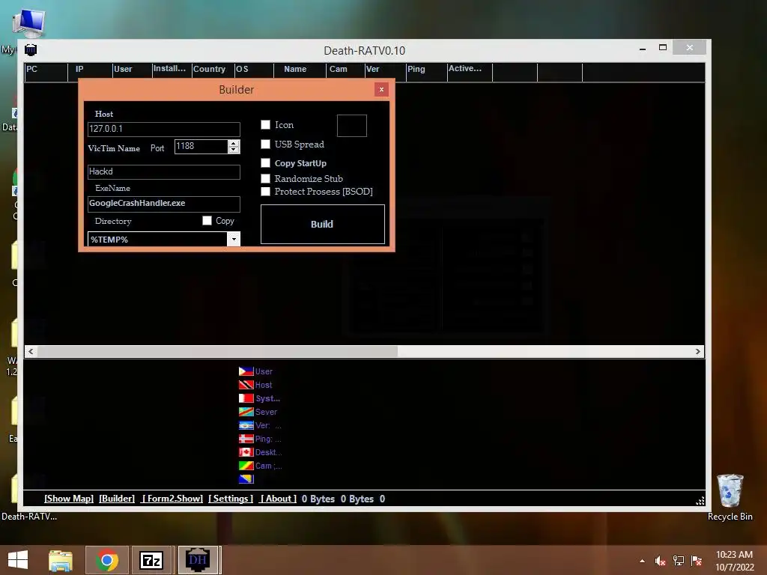The image size is (767, 575).
Task: Click the IP column header
Action: [90, 72]
